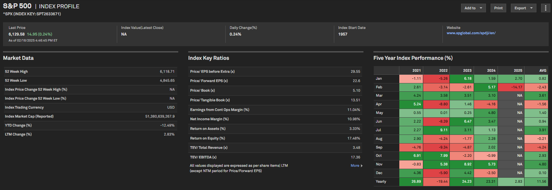Viewport: 552px width, 190px height.
Task: Click the Index Start Date value 1957
Action: click(343, 34)
